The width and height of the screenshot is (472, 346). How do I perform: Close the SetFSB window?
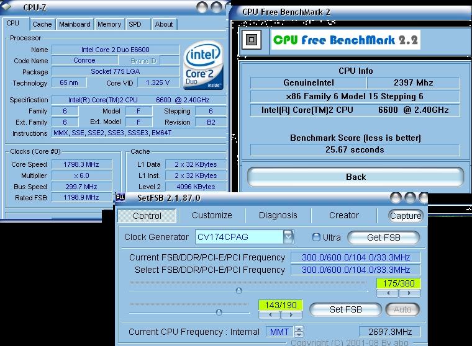coord(423,198)
